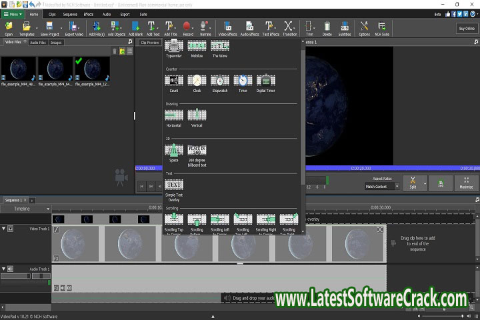Toggle clip audio speaker icon on audio clip
The width and height of the screenshot is (480, 320).
(x=63, y=288)
